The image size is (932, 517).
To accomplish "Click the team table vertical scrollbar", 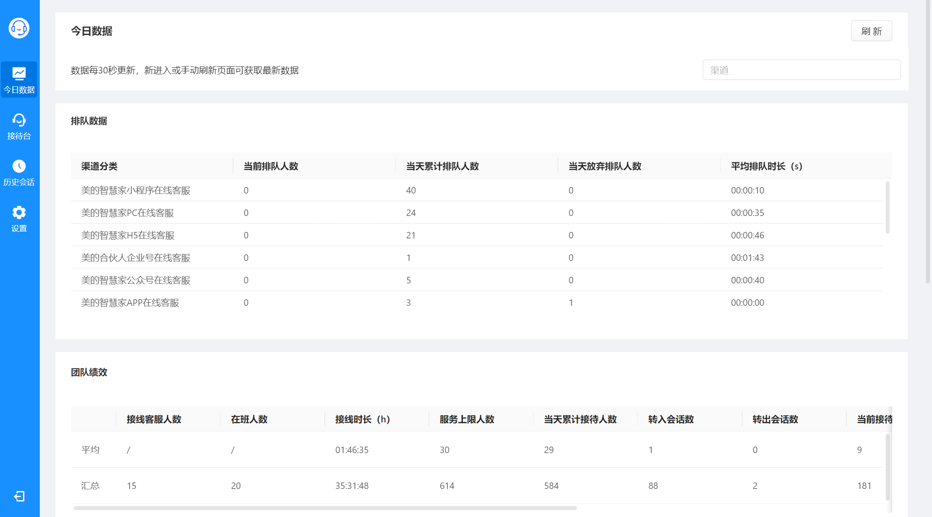I will [x=887, y=467].
